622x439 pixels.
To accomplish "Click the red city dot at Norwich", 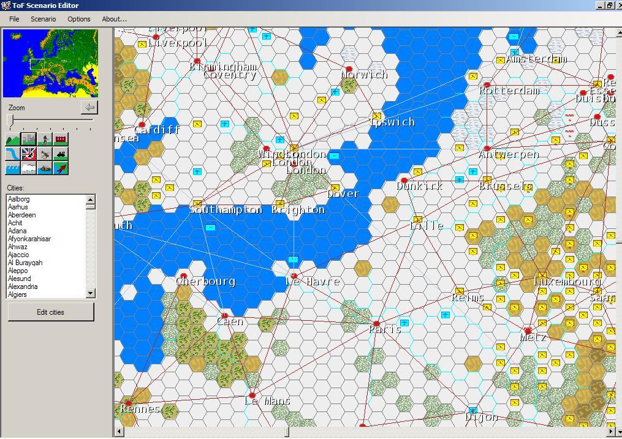I will (349, 69).
